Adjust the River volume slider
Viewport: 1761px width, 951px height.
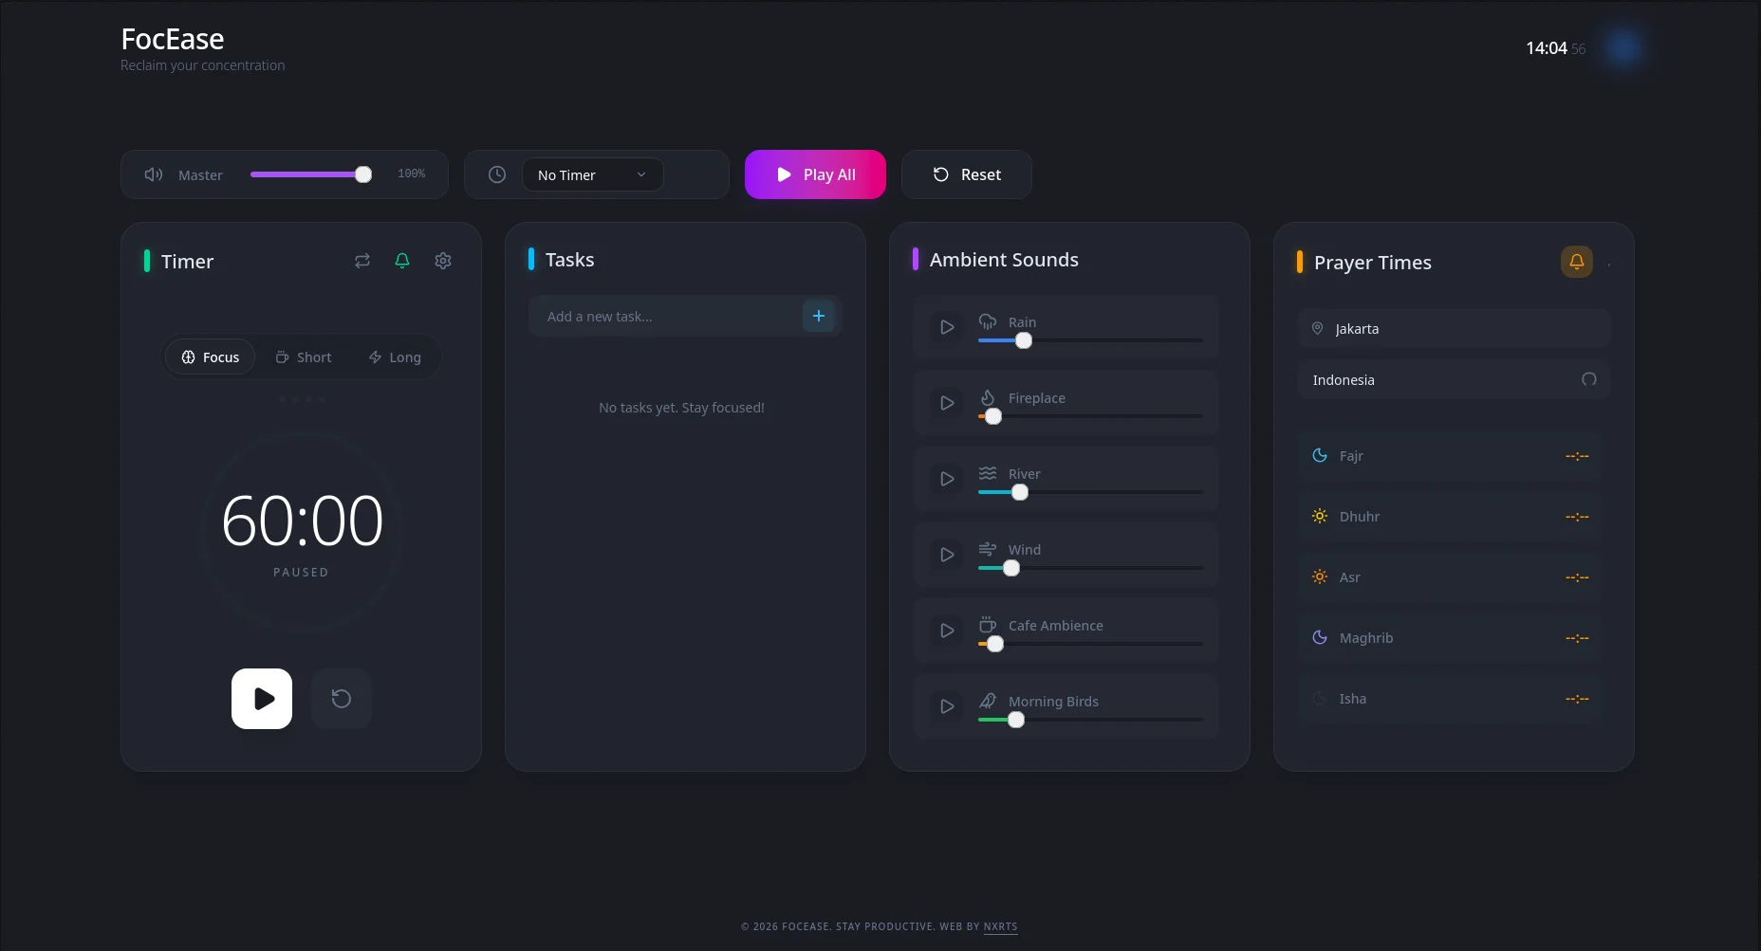[1090, 492]
